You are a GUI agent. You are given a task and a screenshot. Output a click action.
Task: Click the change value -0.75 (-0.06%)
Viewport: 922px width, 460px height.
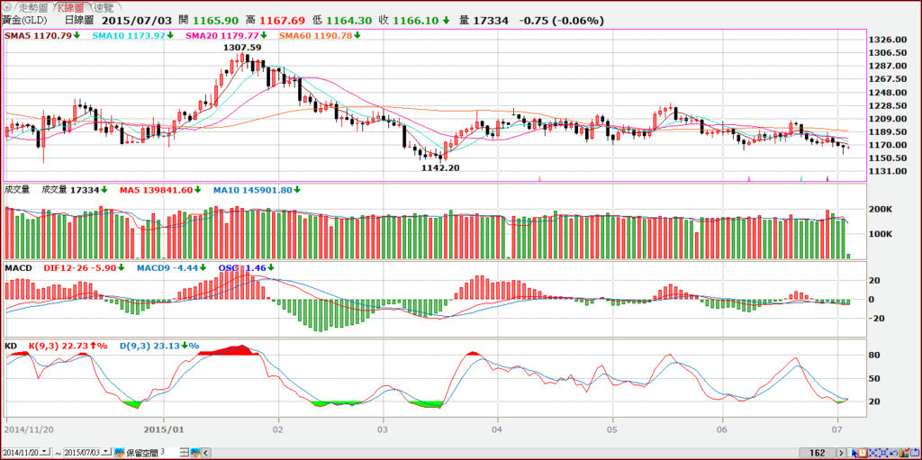[562, 20]
